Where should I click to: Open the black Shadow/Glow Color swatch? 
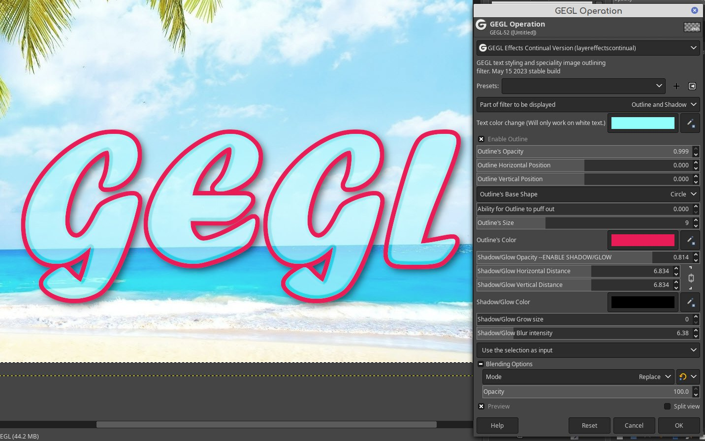click(x=643, y=302)
